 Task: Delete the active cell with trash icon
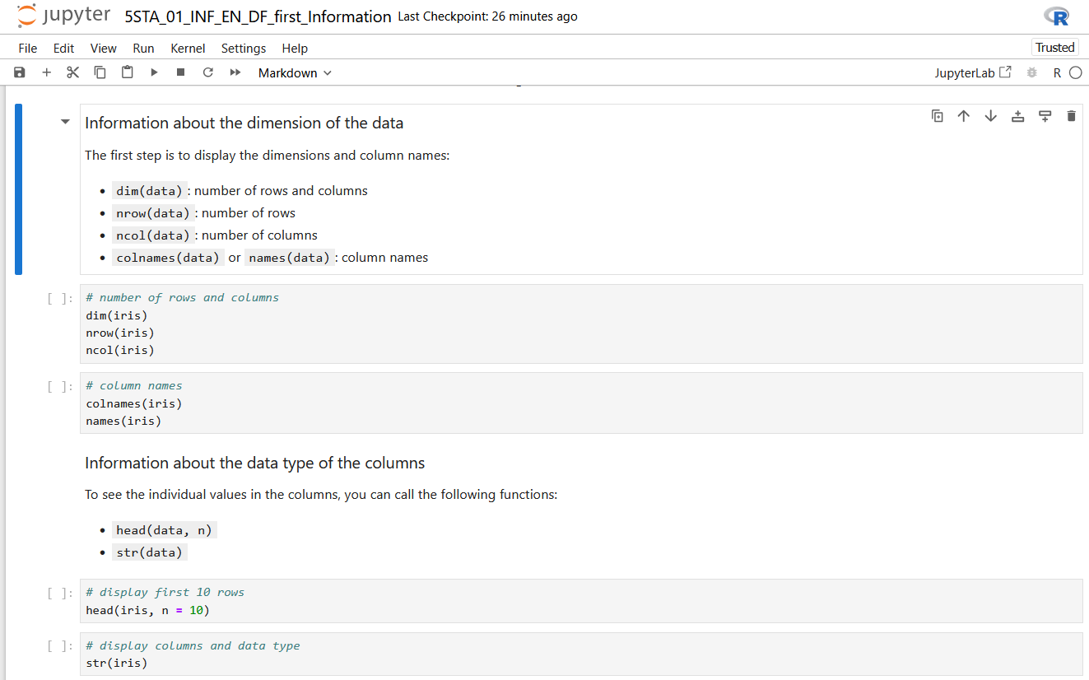tap(1071, 116)
